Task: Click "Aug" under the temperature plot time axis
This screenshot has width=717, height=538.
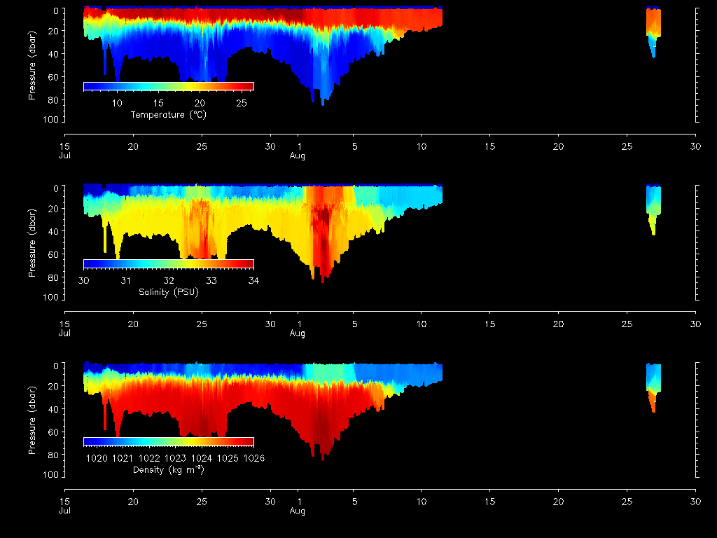Action: (298, 156)
